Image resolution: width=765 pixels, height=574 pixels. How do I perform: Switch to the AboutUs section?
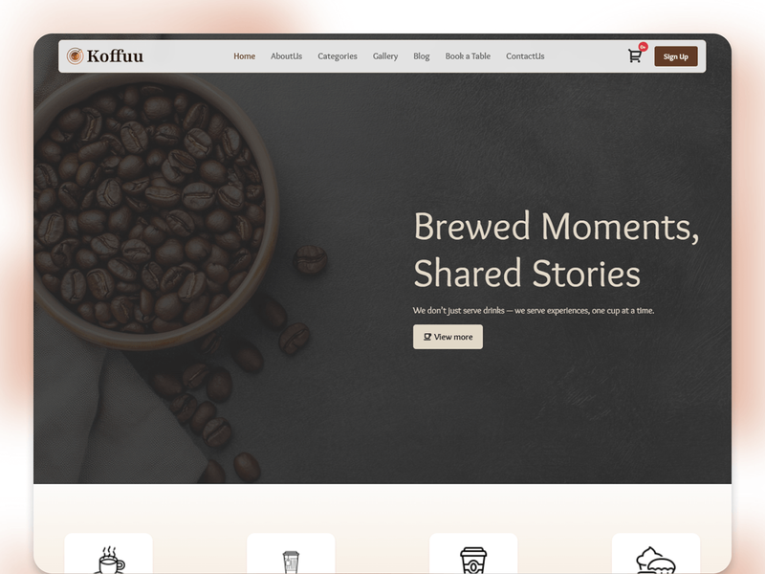pos(287,55)
